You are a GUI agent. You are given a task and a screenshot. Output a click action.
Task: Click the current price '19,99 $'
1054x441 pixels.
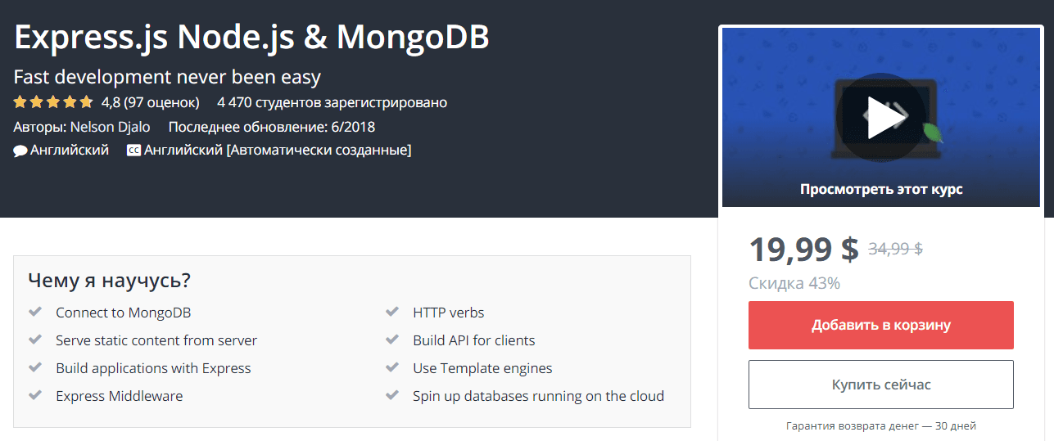803,249
